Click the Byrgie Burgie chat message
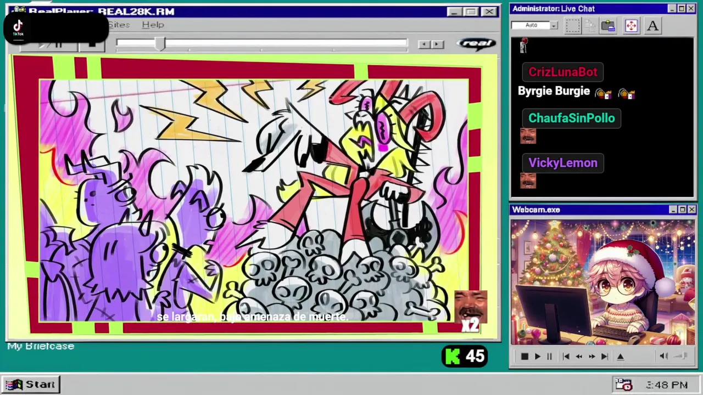The height and width of the screenshot is (395, 703). (554, 92)
